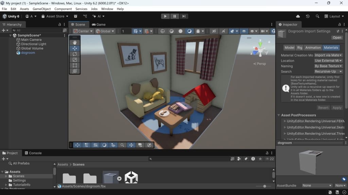Select the Hand tool in Scene view
This screenshot has width=348, height=195.
(75, 43)
